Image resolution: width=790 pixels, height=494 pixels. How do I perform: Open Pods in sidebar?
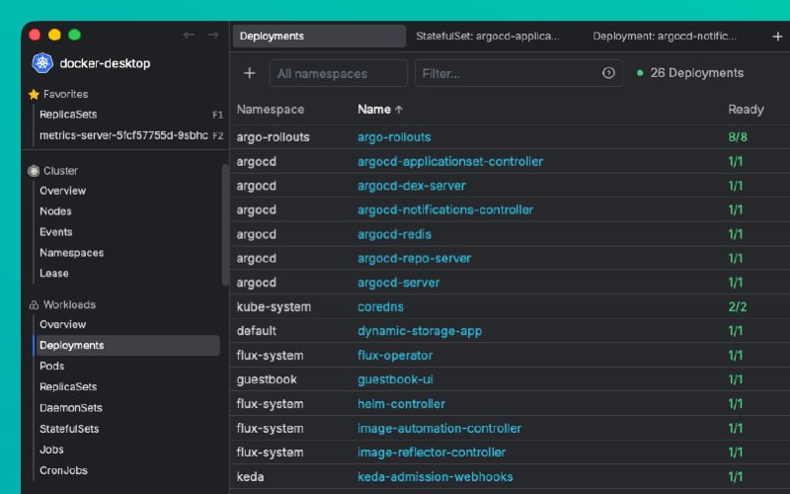coord(52,366)
